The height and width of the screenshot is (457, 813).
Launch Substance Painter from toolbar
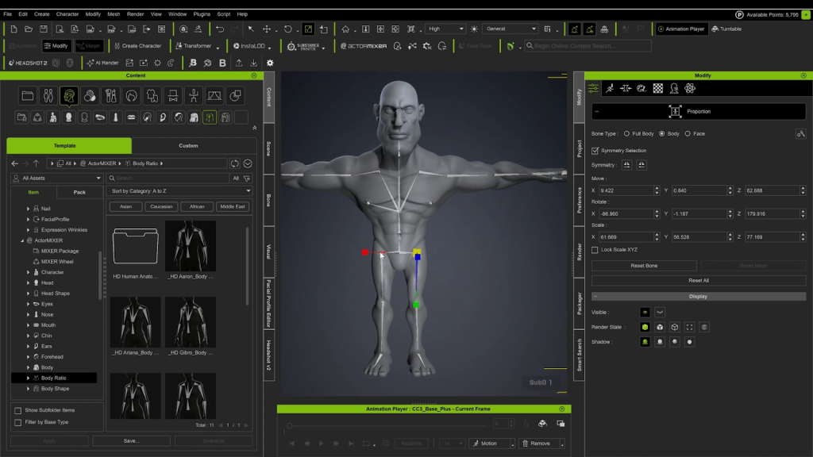point(303,46)
